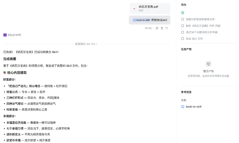The image size is (239, 143).
Task: Click the cube icon in 任务产物 panel
Action: pos(209,64)
